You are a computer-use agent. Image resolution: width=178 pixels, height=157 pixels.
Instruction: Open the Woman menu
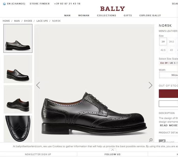point(84,15)
